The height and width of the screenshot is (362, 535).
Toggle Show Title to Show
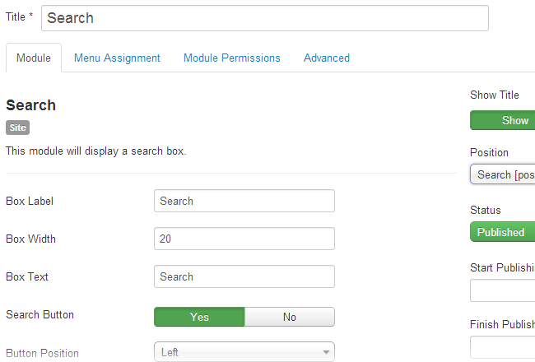tap(503, 120)
